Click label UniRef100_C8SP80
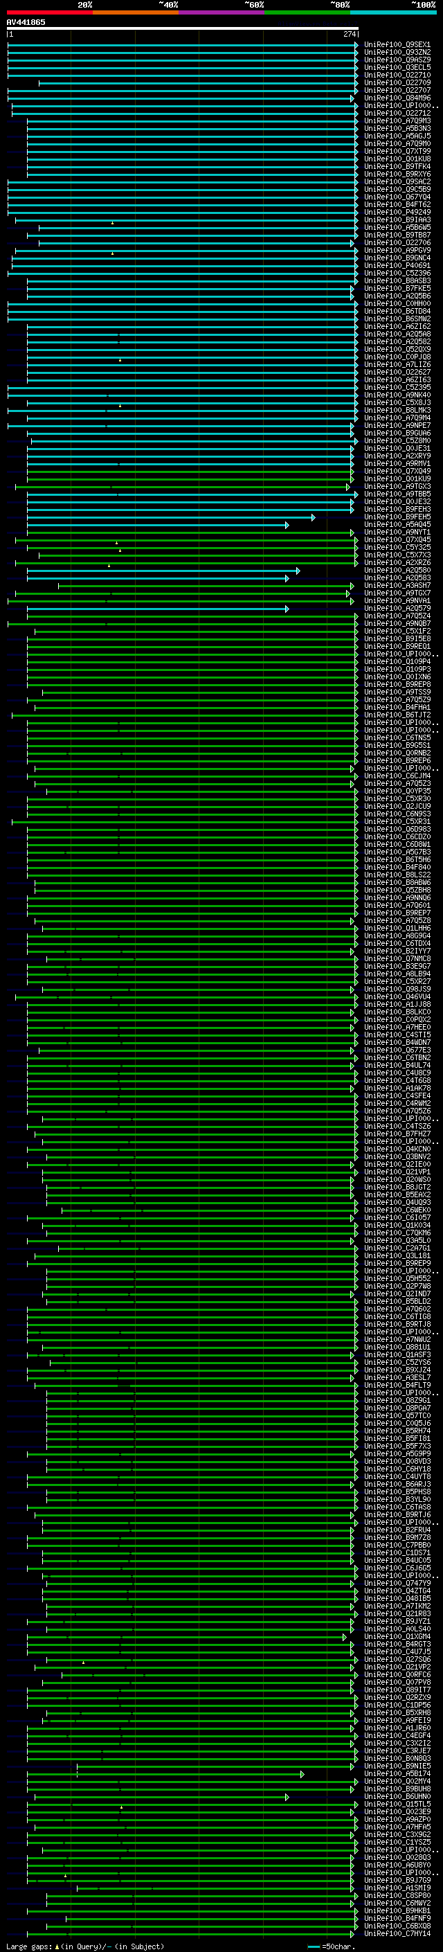The height and width of the screenshot is (1952, 443). (x=397, y=1895)
